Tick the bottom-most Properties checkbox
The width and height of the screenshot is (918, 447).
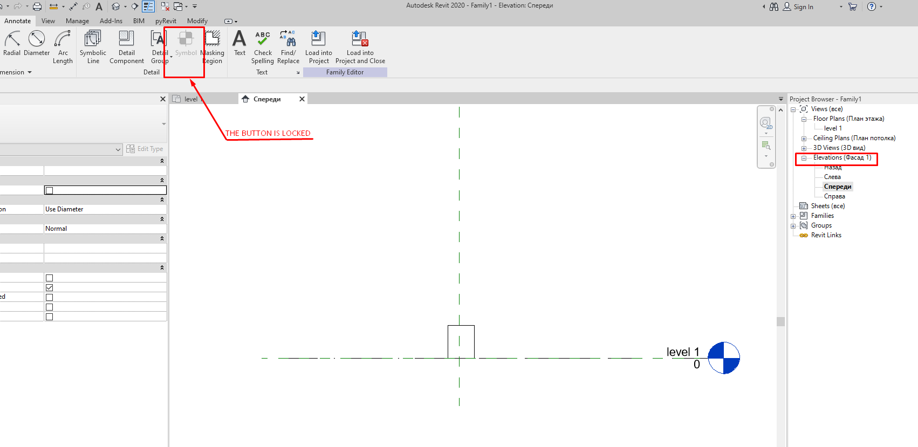pos(50,317)
